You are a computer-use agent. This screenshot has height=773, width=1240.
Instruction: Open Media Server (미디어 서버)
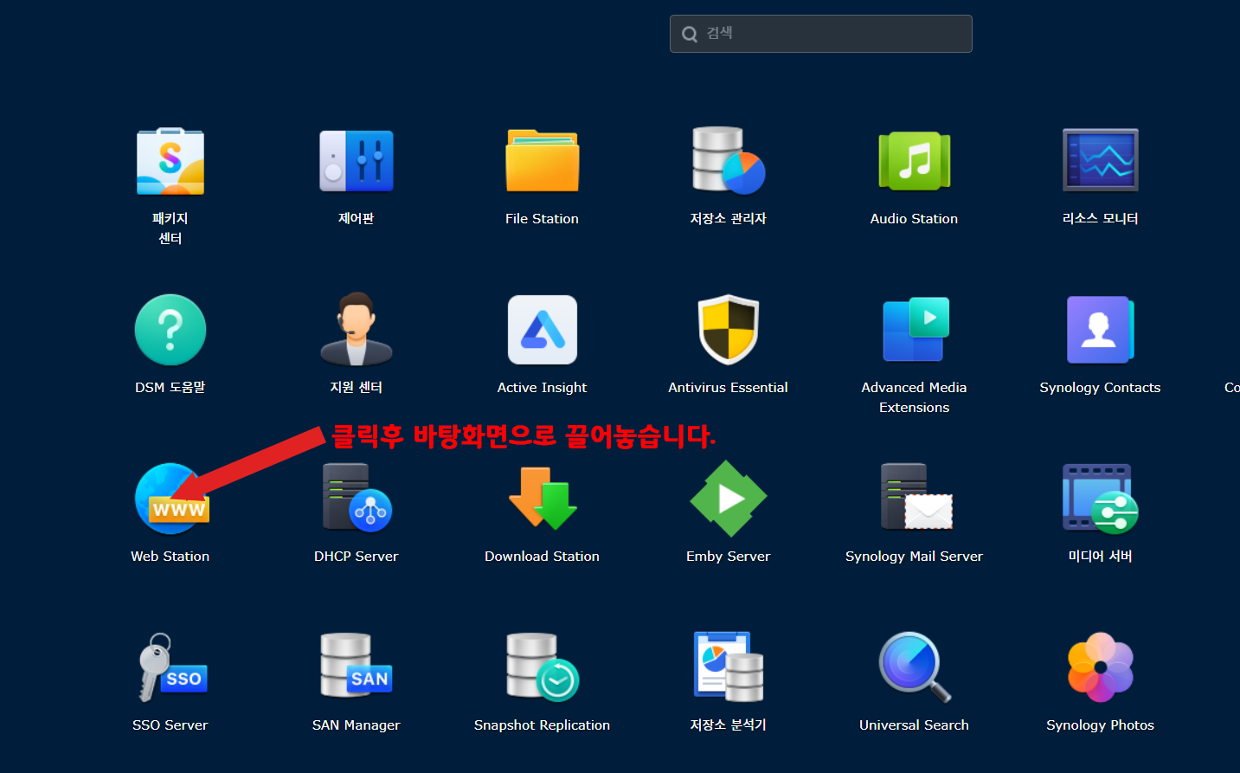tap(1101, 499)
